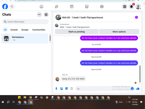Open the Marketplace storefront icon in top navigation
This screenshot has height=109, width=145.
87,7
